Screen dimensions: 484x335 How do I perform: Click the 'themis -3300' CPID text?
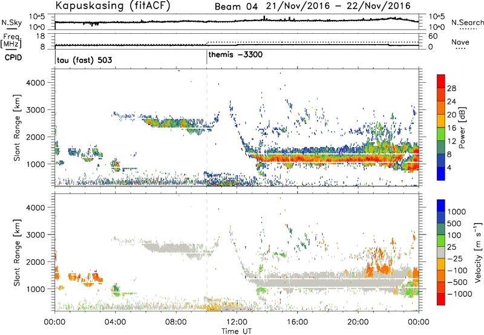[235, 55]
